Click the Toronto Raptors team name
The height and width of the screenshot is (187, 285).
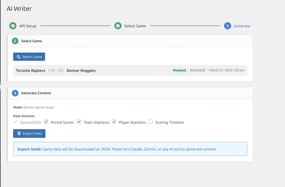[31, 70]
